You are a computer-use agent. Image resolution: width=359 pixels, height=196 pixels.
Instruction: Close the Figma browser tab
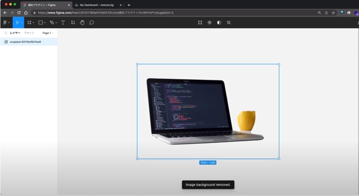[69, 5]
